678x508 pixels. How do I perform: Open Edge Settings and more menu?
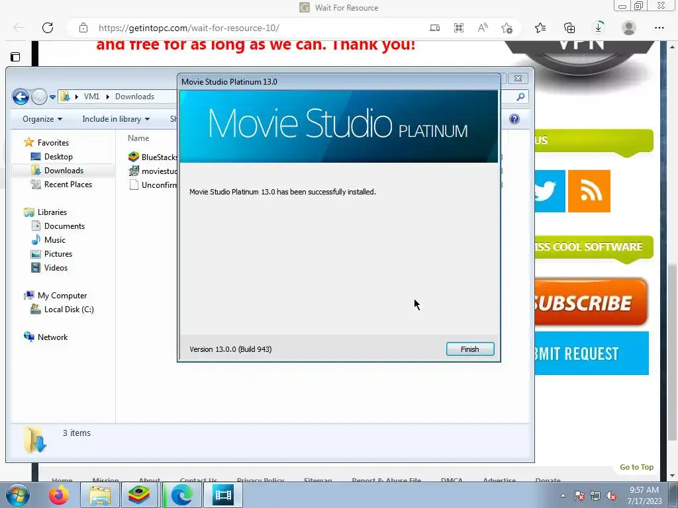659,28
